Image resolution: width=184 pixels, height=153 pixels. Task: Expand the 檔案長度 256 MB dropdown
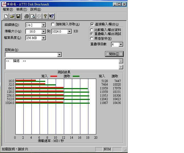[x=43, y=38]
